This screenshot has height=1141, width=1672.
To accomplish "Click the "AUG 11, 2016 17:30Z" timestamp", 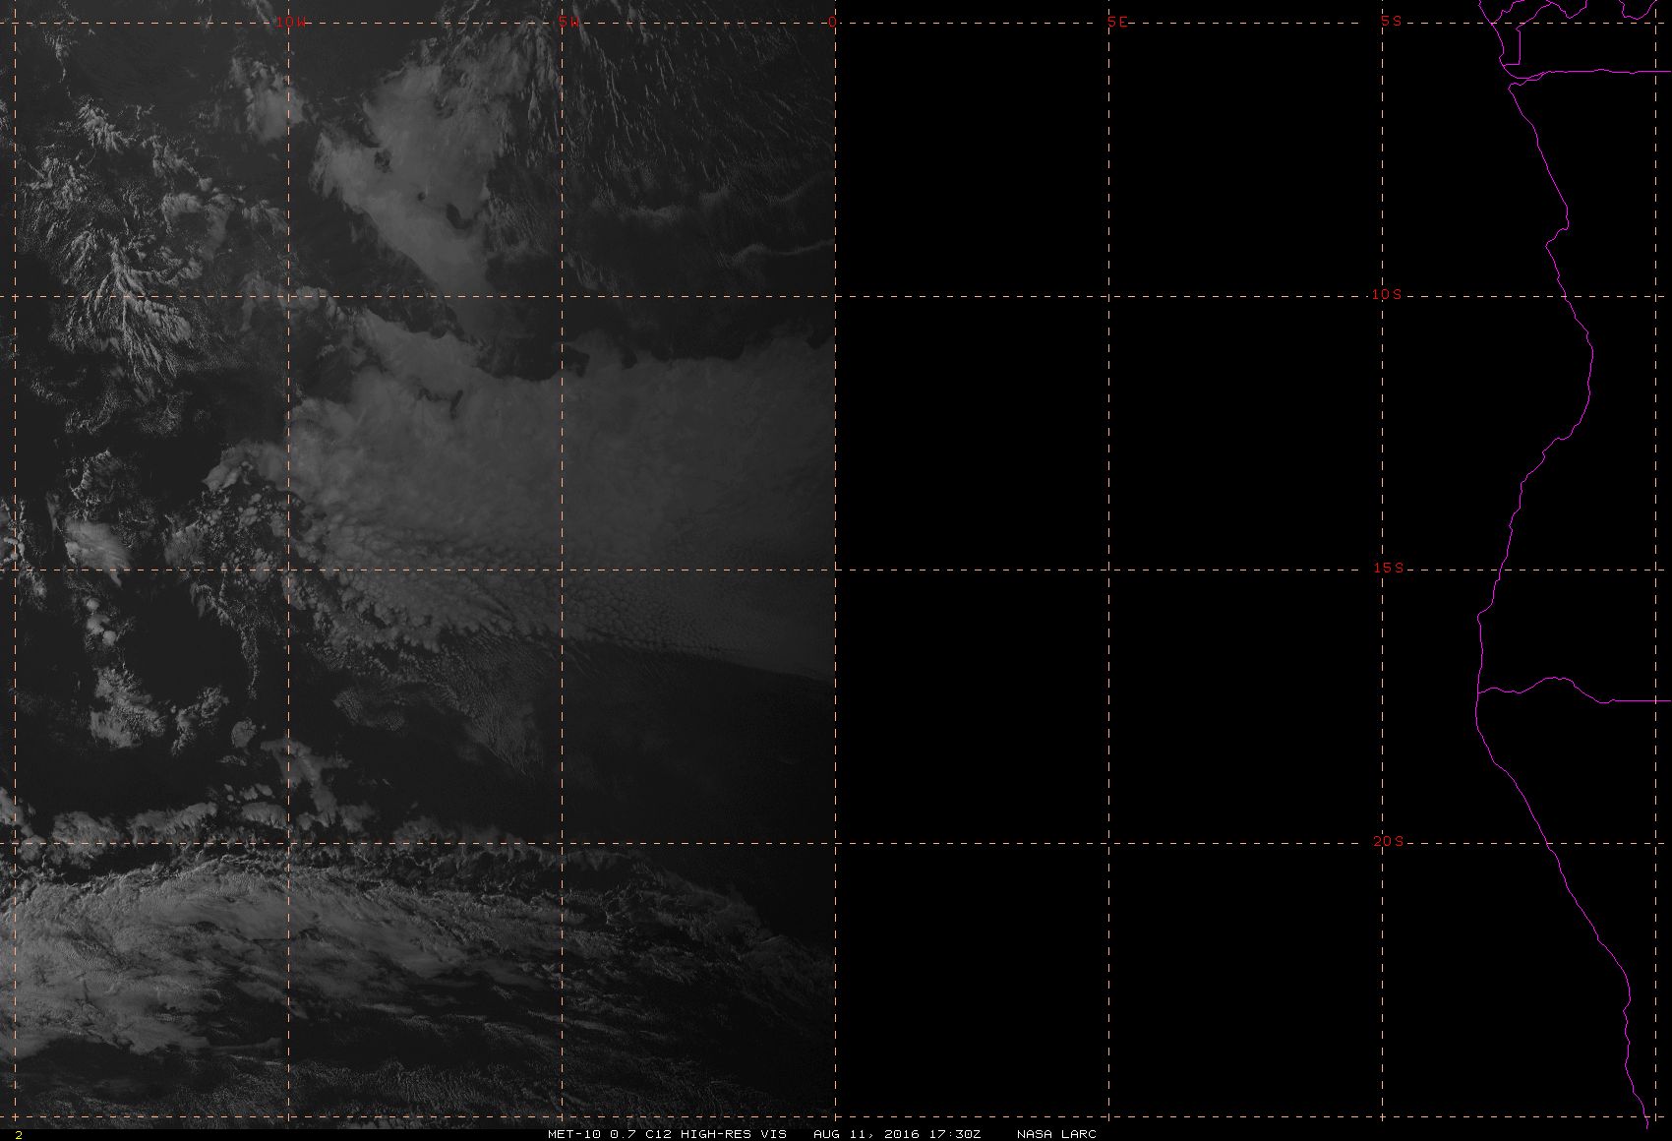I will (897, 1133).
